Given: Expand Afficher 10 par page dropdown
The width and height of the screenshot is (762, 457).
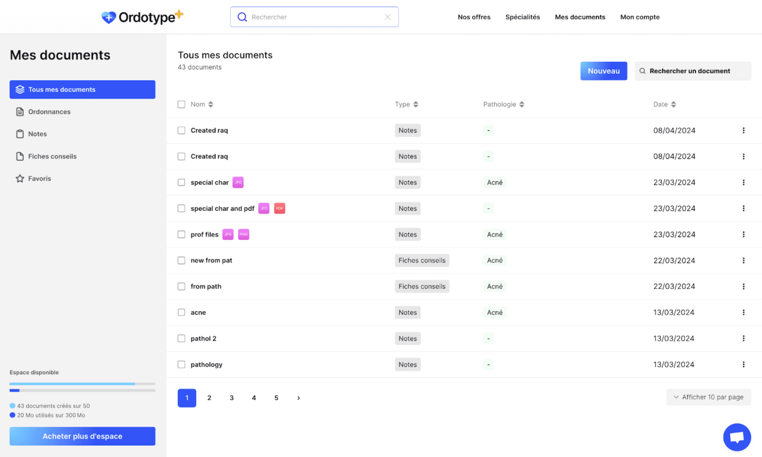Looking at the screenshot, I should [x=708, y=397].
